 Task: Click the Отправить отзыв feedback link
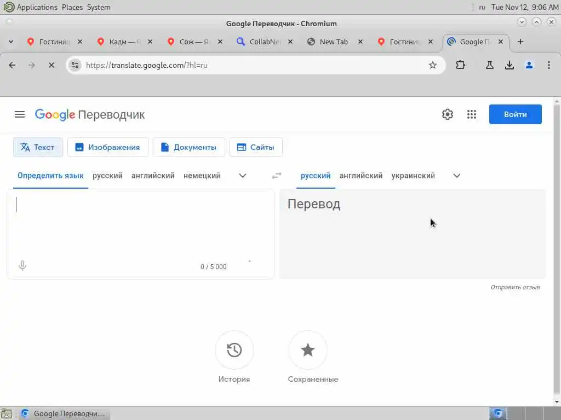[x=515, y=287]
